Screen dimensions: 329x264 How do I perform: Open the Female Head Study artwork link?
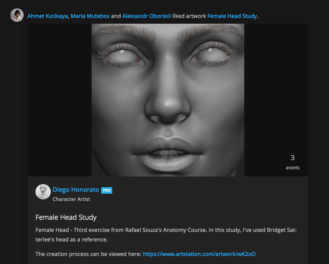pyautogui.click(x=232, y=16)
